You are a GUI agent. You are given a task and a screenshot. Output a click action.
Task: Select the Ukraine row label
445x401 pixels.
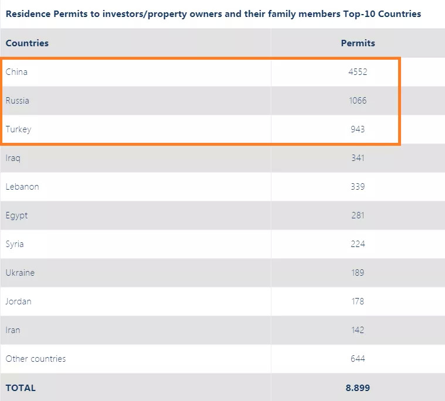pos(20,273)
